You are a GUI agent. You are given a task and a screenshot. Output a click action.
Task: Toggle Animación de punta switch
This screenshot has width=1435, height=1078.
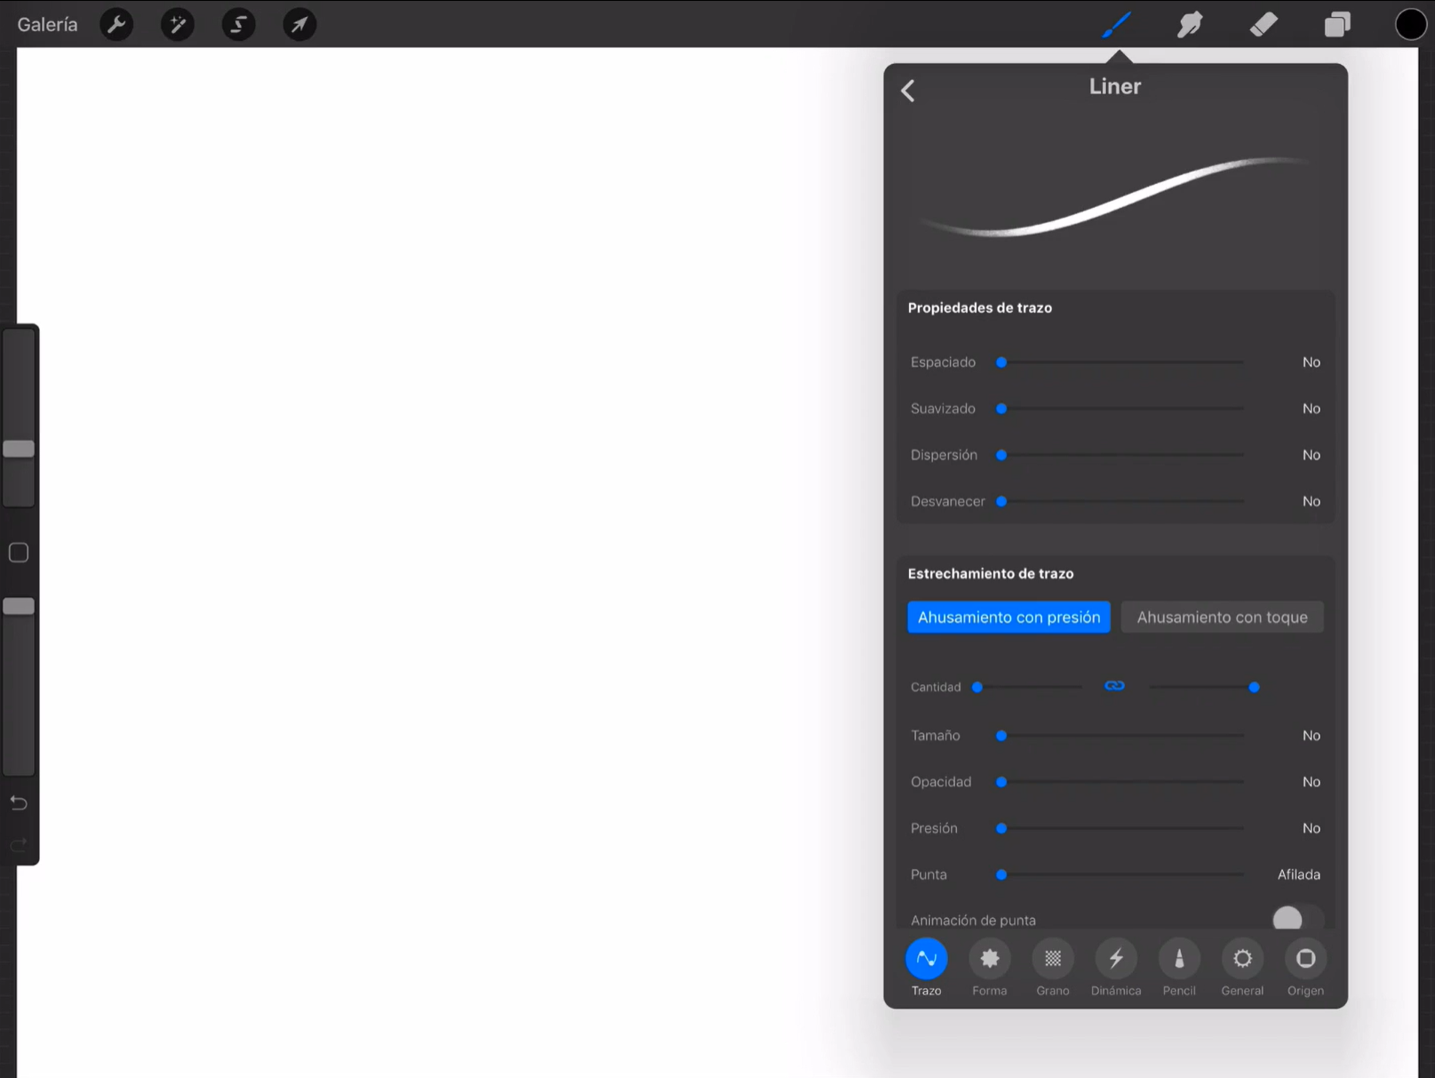[1297, 919]
